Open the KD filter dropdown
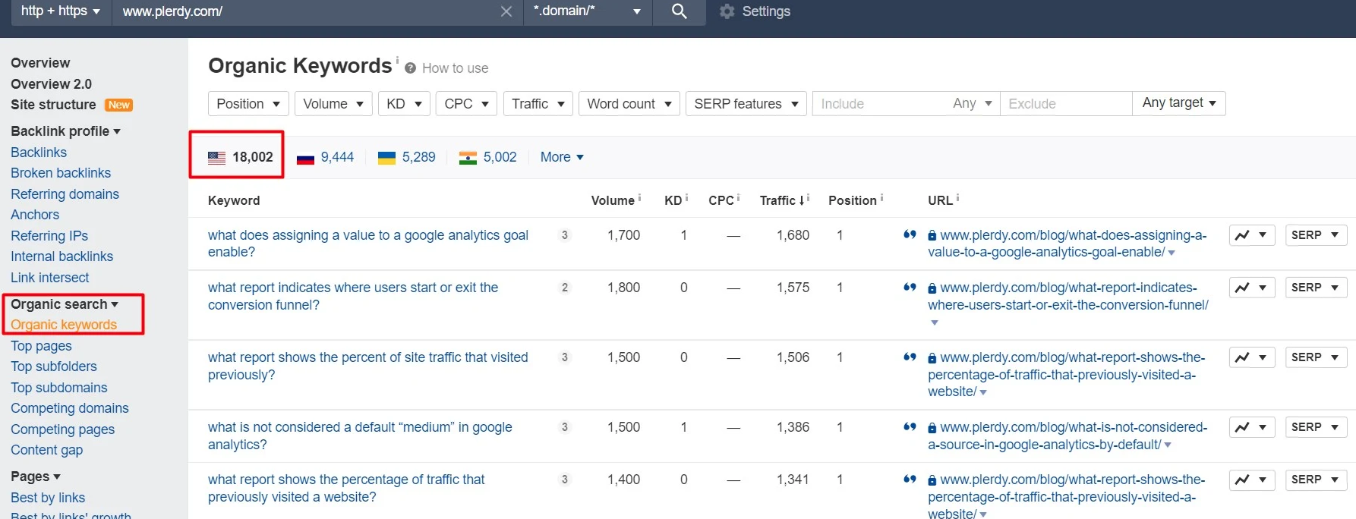Viewport: 1356px width, 519px height. (x=404, y=104)
